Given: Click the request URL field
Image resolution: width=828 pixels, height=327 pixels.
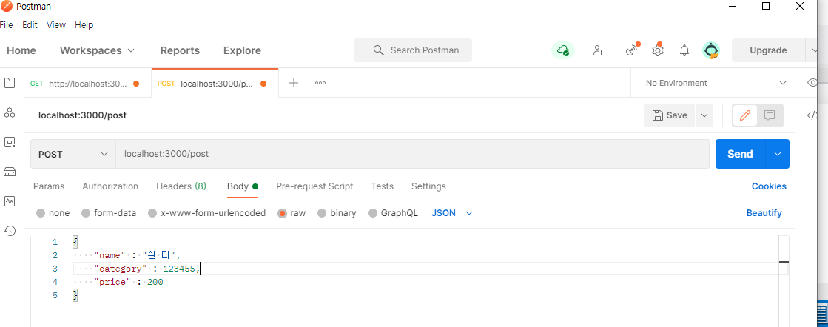Looking at the screenshot, I should point(412,155).
